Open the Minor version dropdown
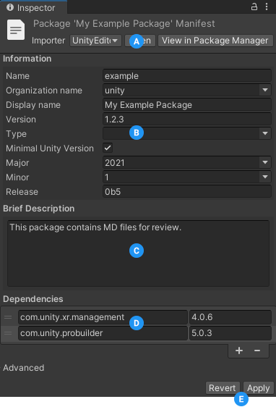Viewport: 276px width, 407px height. tap(187, 177)
